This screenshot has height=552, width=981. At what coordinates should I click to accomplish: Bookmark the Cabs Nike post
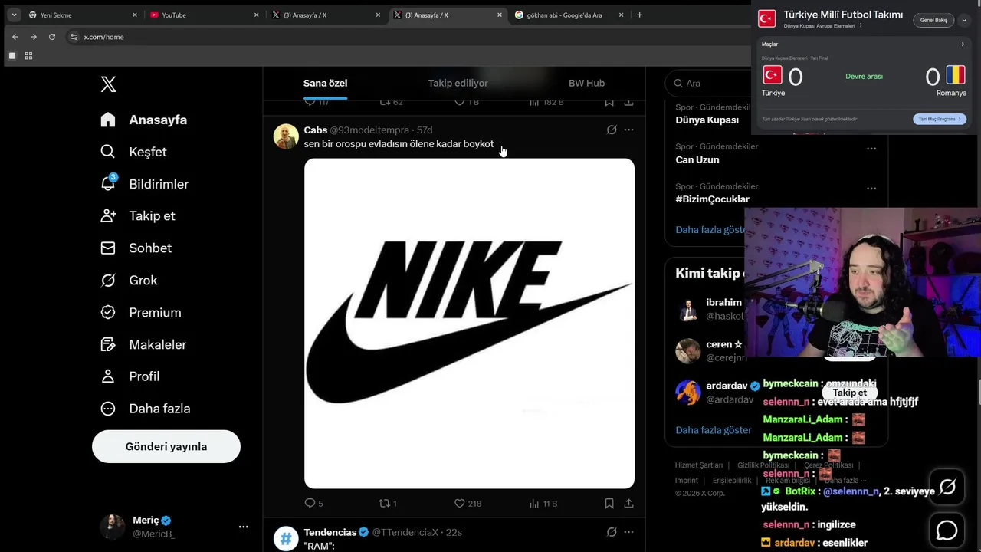pos(609,504)
